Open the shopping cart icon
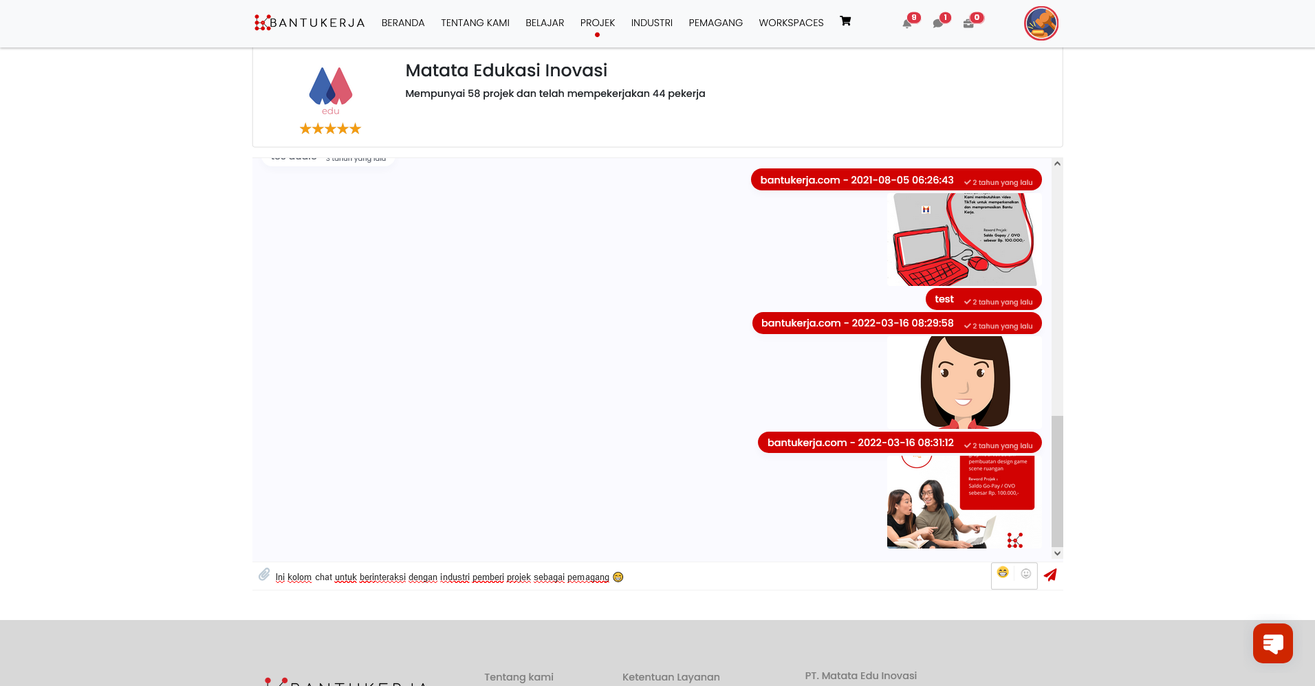Screen dimensions: 1315x686 845,21
